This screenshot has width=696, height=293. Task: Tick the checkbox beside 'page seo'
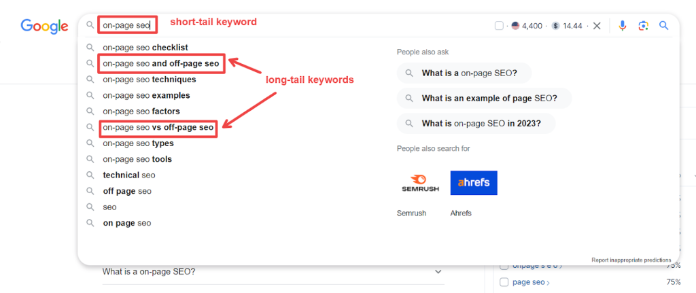tap(504, 282)
